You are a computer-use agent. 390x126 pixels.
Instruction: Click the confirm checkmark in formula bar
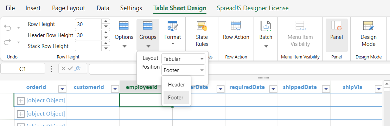tap(70, 69)
